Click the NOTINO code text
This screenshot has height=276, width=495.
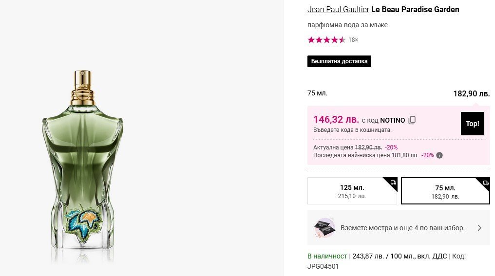(x=393, y=120)
